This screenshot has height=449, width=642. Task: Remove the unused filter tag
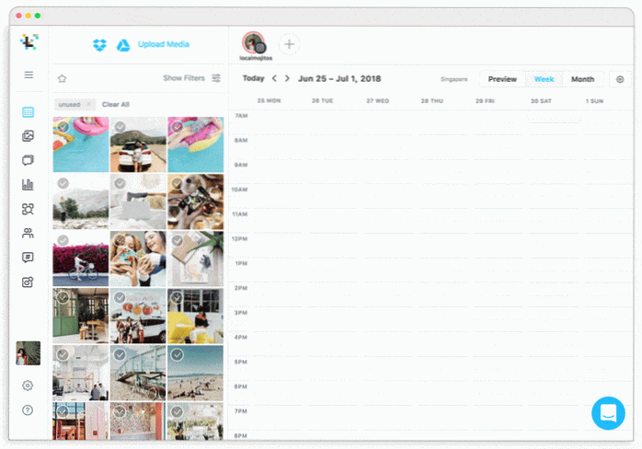point(88,105)
